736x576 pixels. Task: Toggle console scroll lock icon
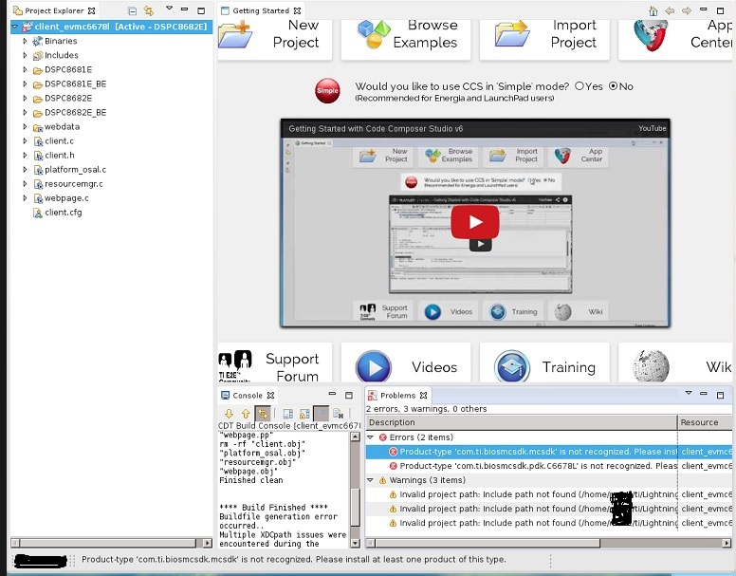tap(304, 414)
